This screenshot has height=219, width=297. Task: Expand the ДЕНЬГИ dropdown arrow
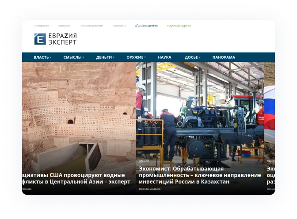114,57
